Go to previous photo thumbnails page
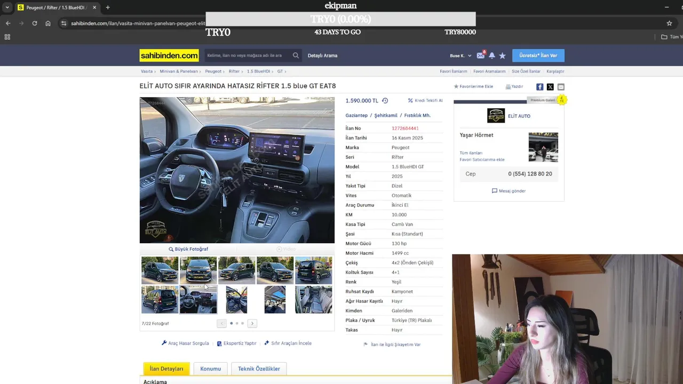 click(221, 323)
